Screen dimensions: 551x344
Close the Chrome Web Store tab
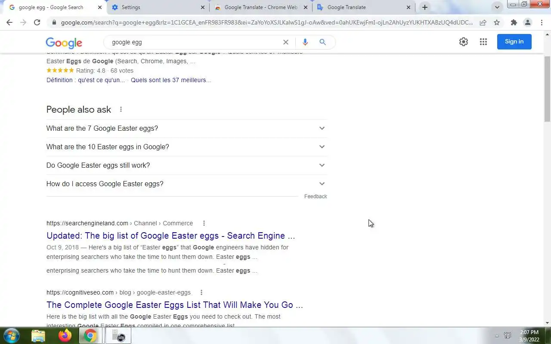tap(305, 7)
